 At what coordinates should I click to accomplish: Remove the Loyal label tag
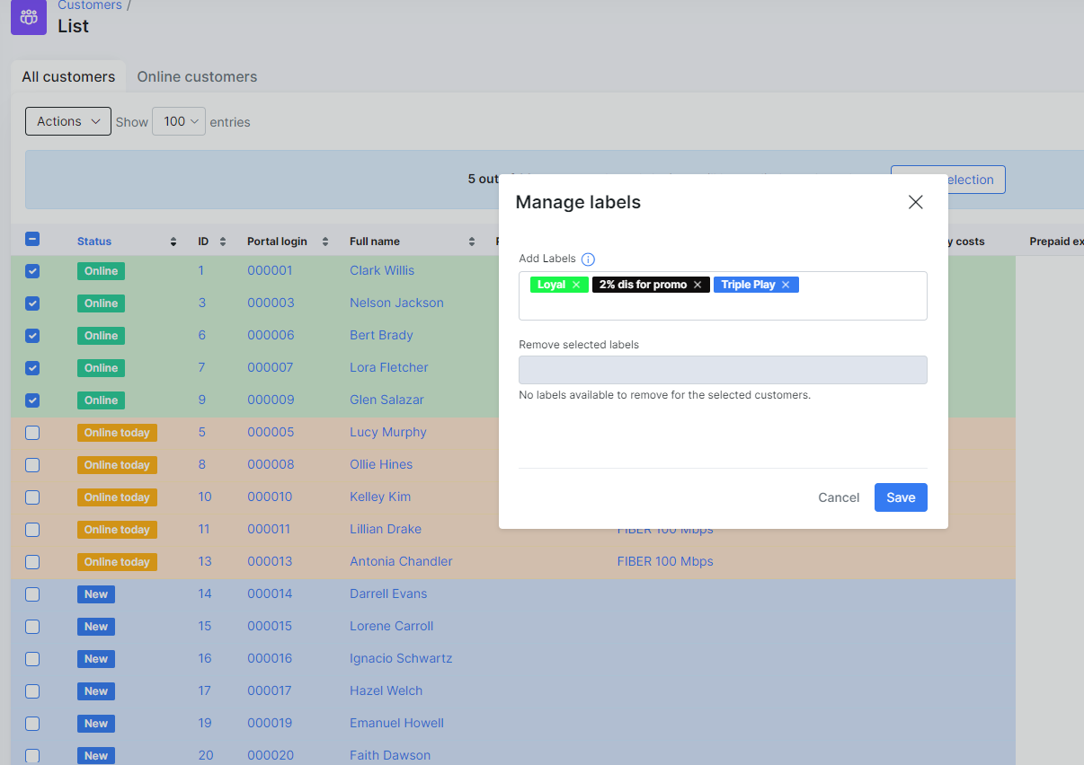pos(576,285)
